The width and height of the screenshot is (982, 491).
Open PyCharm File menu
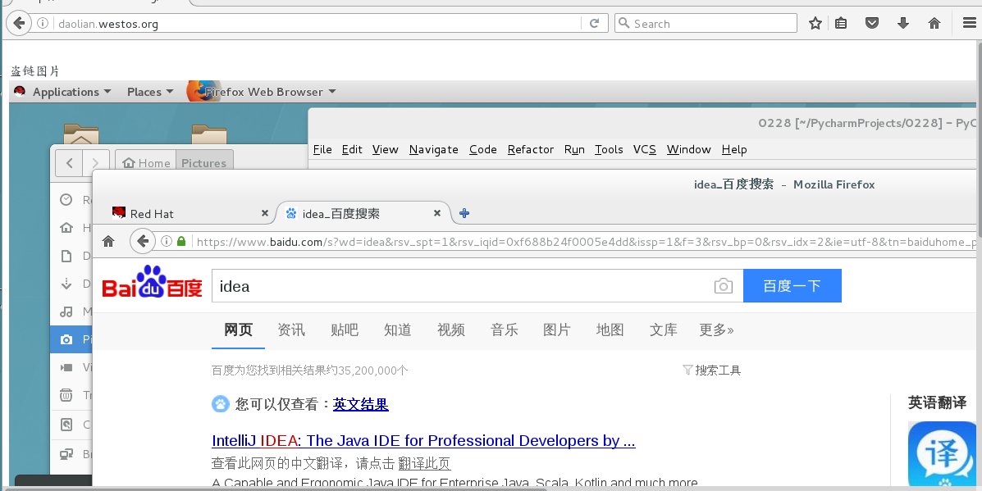pyautogui.click(x=322, y=149)
